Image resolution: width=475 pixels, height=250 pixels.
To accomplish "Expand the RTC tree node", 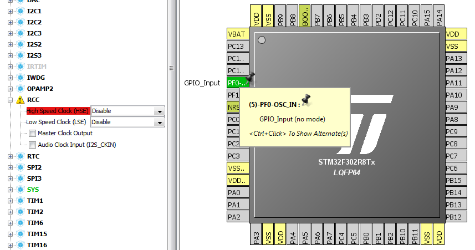I will 11,156.
